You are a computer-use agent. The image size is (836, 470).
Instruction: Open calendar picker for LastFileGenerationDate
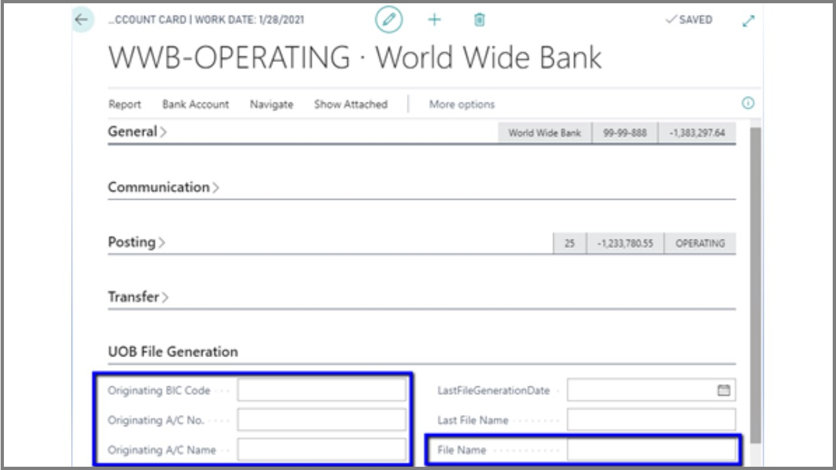(x=724, y=390)
